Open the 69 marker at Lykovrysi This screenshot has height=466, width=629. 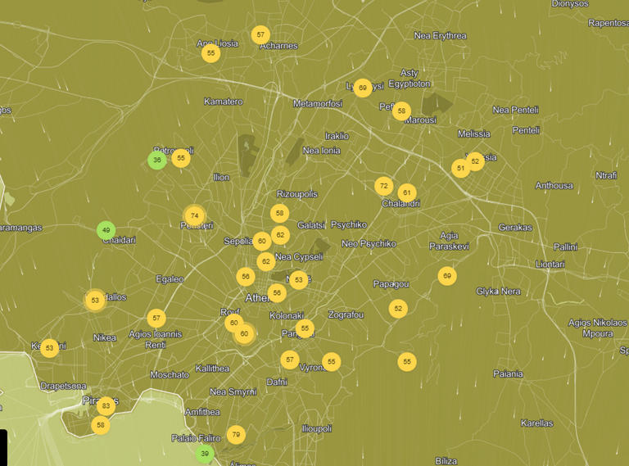click(x=363, y=88)
